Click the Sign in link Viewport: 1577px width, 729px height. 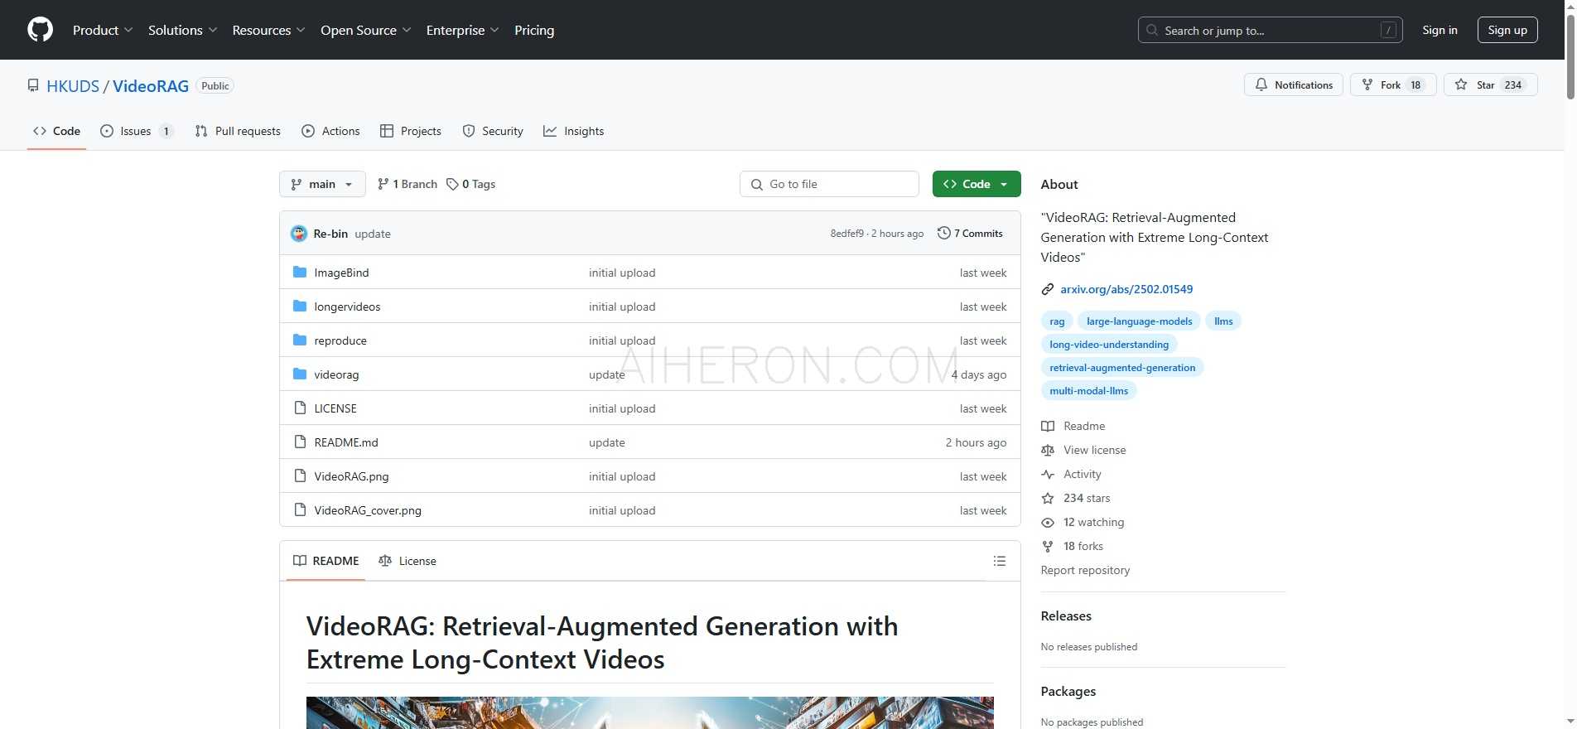click(x=1440, y=30)
